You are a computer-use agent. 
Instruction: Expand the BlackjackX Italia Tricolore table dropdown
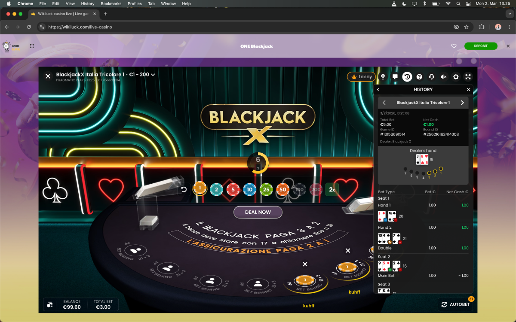tap(153, 75)
